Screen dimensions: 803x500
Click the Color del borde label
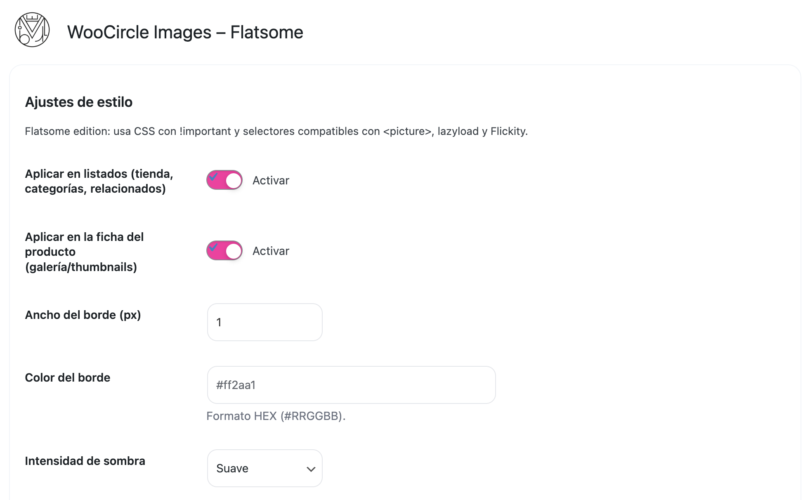pos(68,377)
